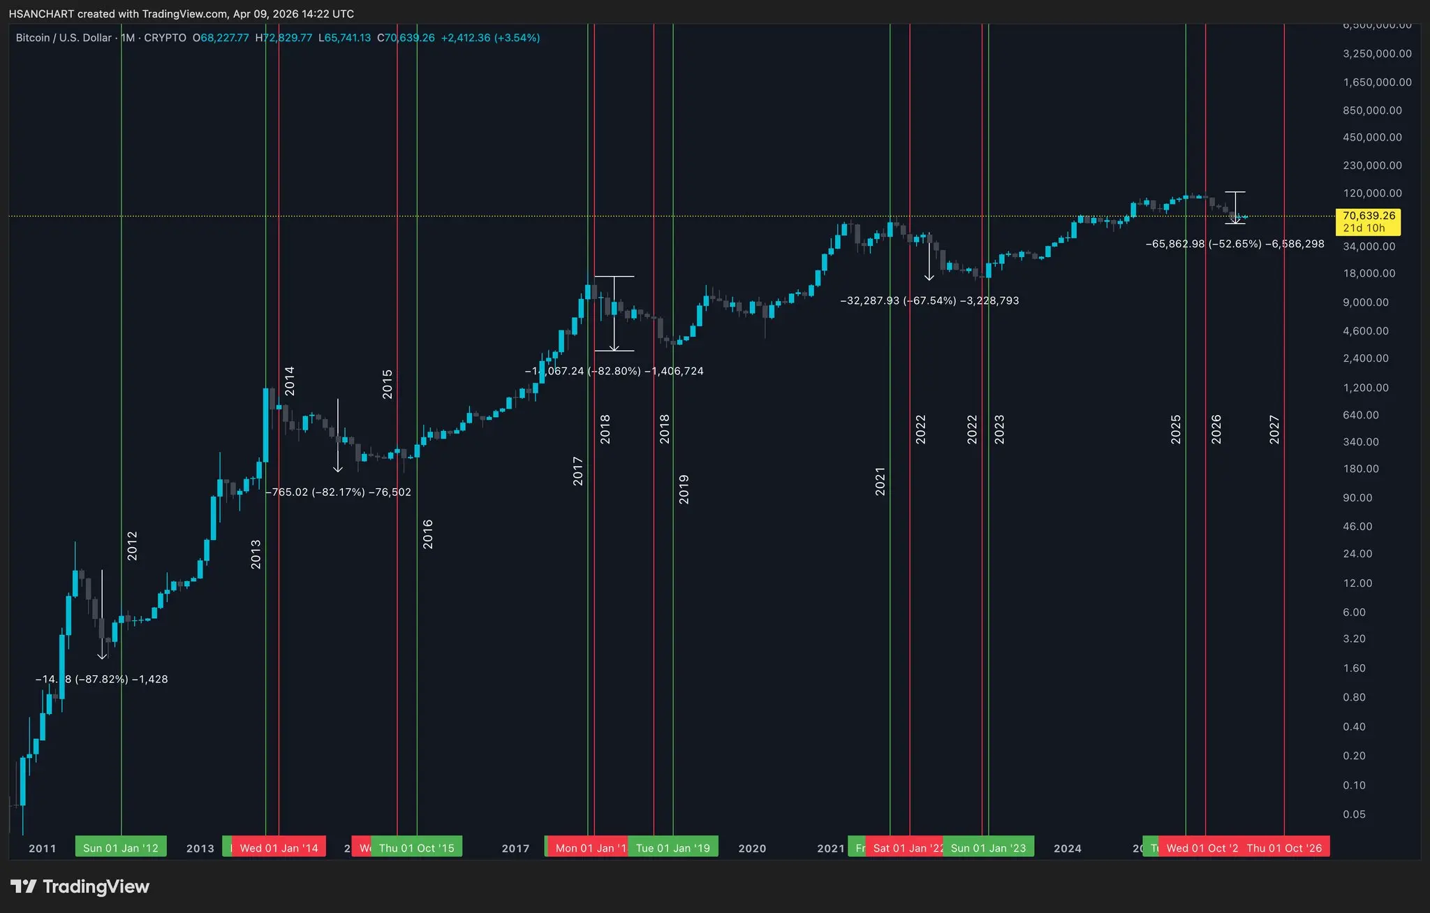Click the HSANCHART created with TradingView.com header text
The width and height of the screenshot is (1430, 913).
click(x=181, y=14)
